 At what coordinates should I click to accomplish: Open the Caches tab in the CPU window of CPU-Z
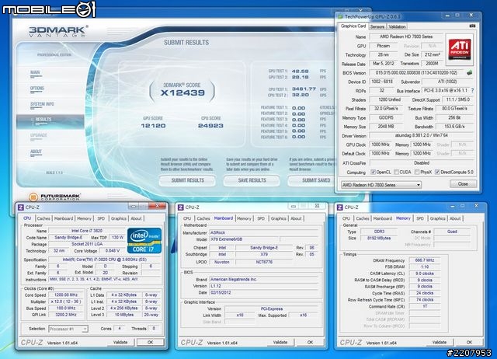tap(43, 218)
